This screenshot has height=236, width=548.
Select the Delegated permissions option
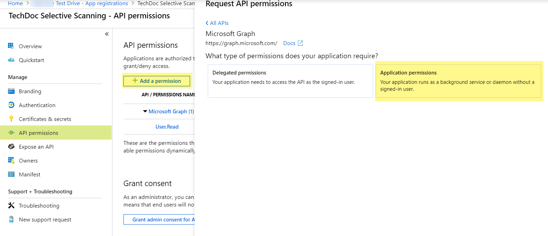(290, 81)
